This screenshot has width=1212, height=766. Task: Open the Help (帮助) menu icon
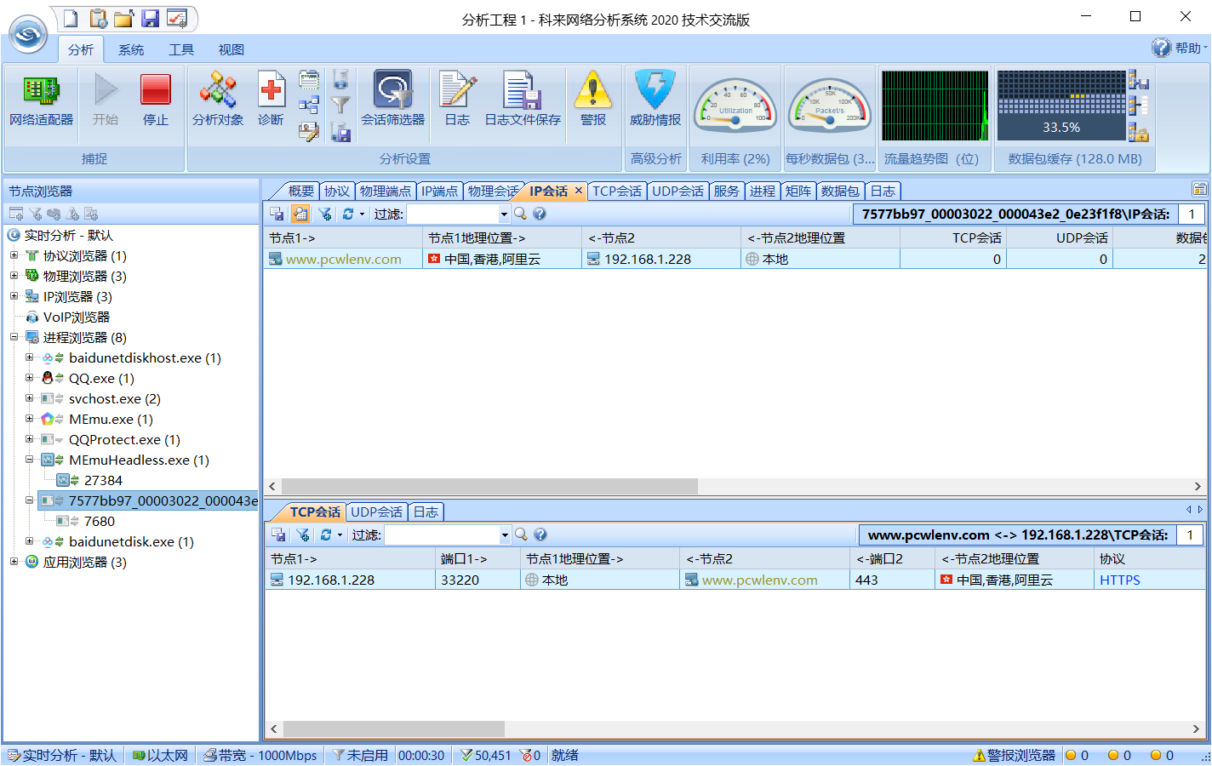point(1161,48)
